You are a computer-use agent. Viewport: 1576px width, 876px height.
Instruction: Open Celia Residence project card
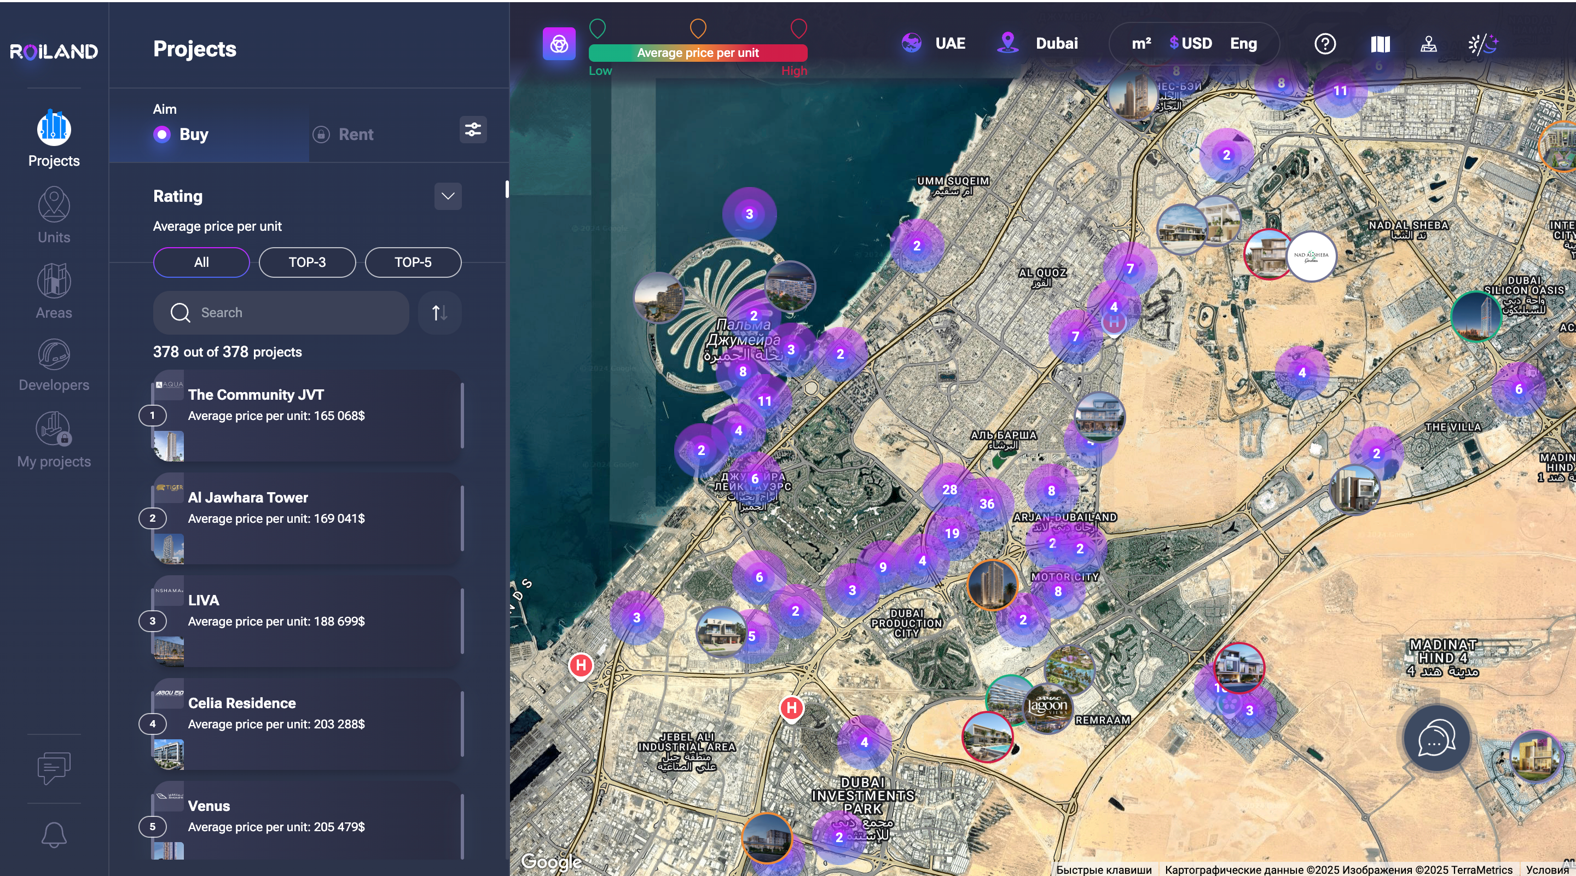click(x=306, y=724)
